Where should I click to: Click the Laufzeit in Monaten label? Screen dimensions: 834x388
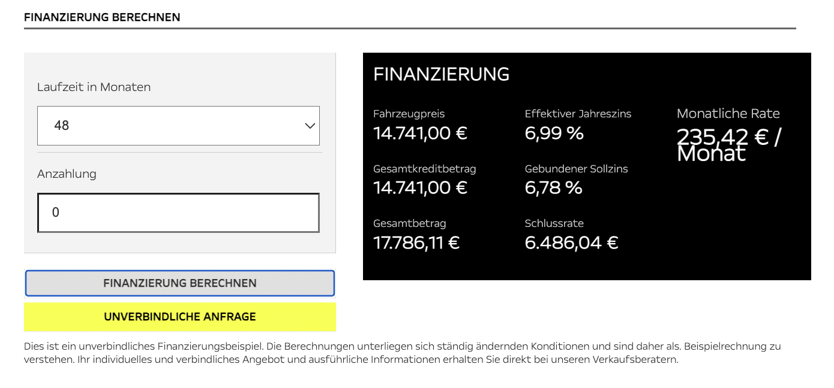click(94, 87)
